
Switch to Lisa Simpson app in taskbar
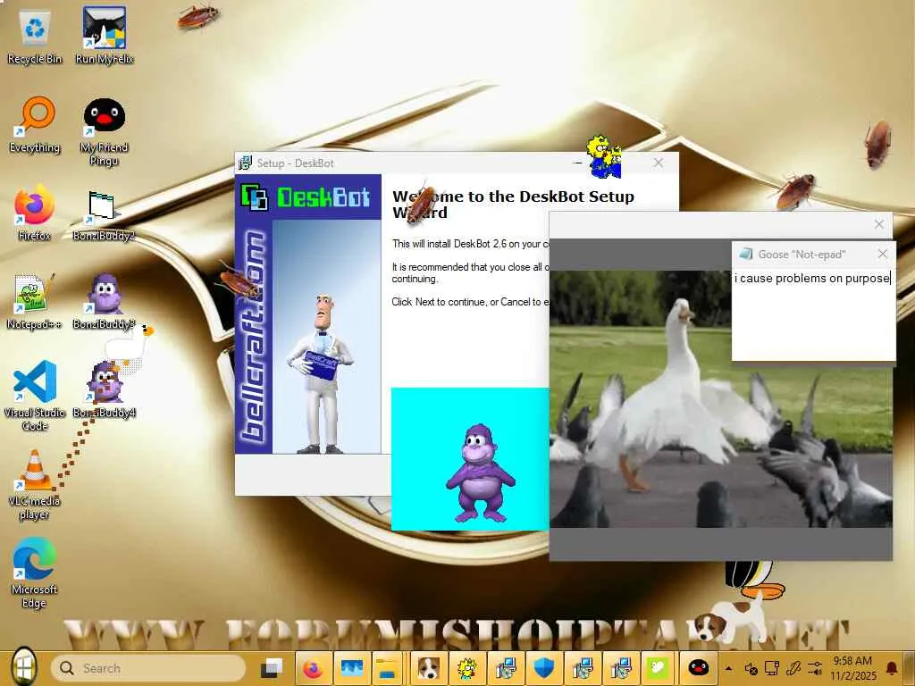(x=466, y=668)
